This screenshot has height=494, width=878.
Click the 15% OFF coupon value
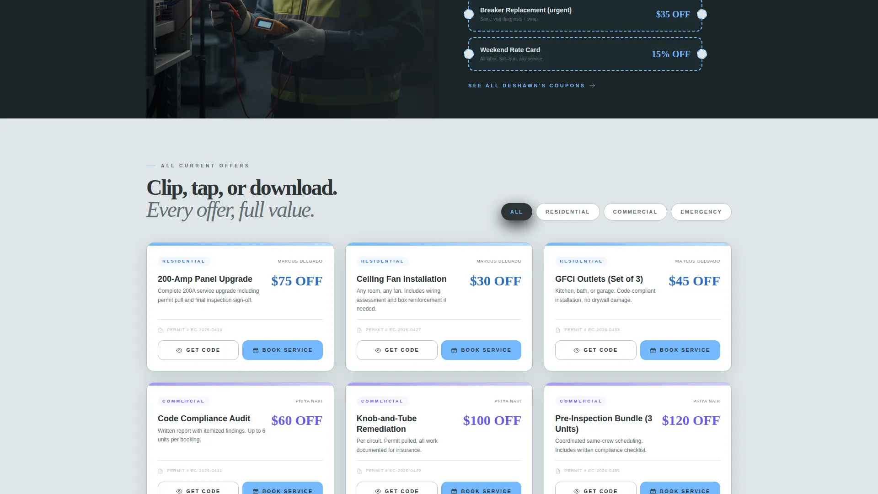[670, 54]
